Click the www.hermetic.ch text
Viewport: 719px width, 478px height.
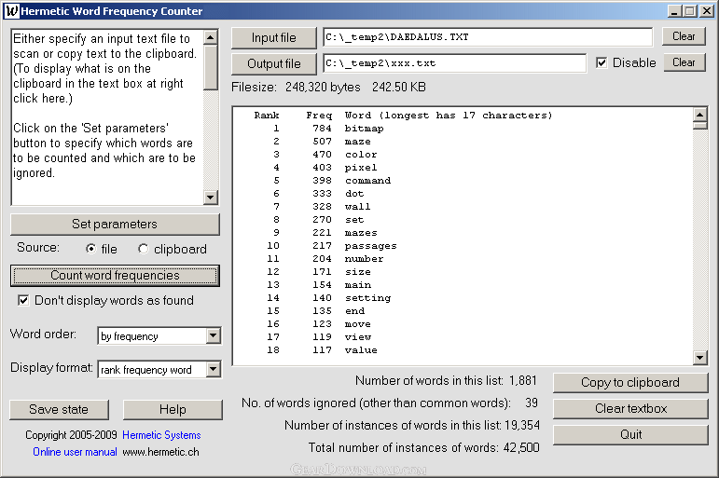click(161, 452)
